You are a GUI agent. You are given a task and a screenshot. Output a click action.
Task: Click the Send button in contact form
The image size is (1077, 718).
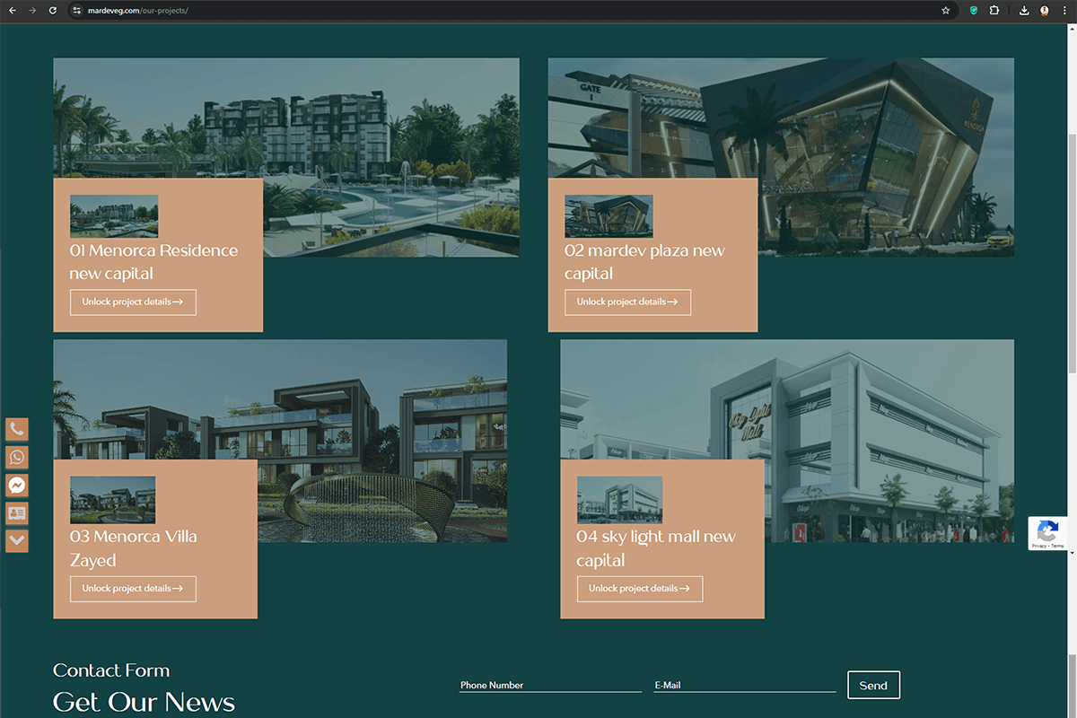tap(872, 685)
